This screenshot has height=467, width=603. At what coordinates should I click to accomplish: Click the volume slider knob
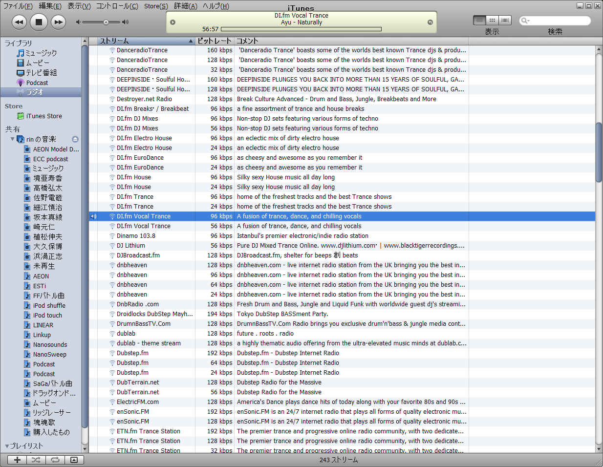[106, 22]
